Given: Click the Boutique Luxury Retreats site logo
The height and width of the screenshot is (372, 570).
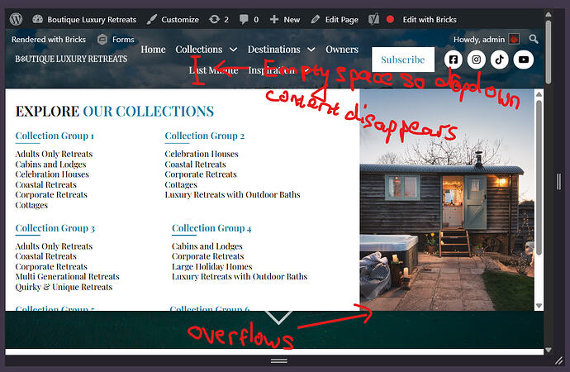Looking at the screenshot, I should [x=71, y=59].
